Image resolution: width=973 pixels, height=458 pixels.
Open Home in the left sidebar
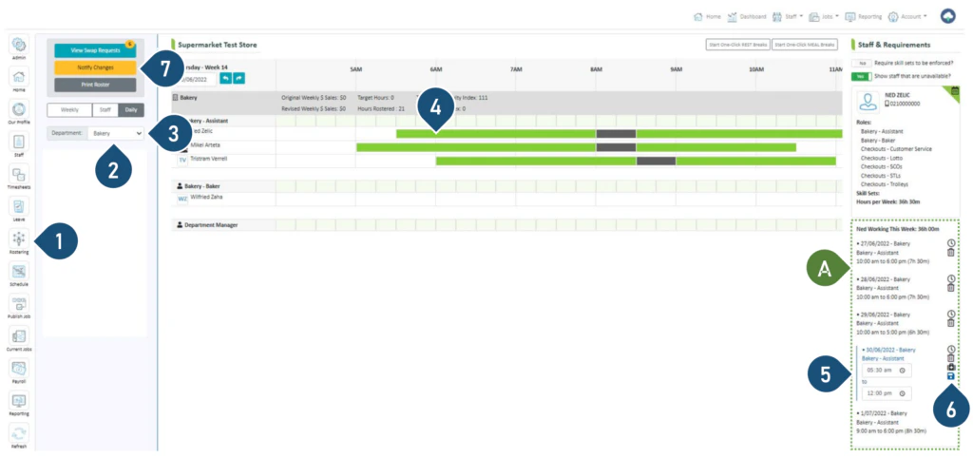[19, 77]
